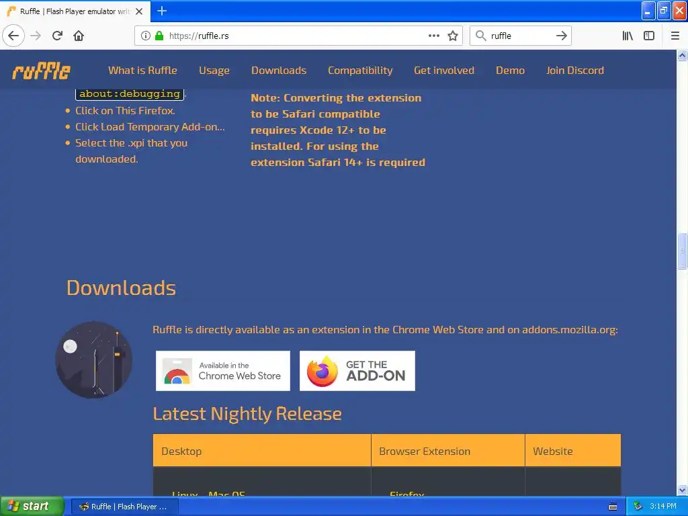
Task: Click the Downloads section heading
Action: coord(121,288)
